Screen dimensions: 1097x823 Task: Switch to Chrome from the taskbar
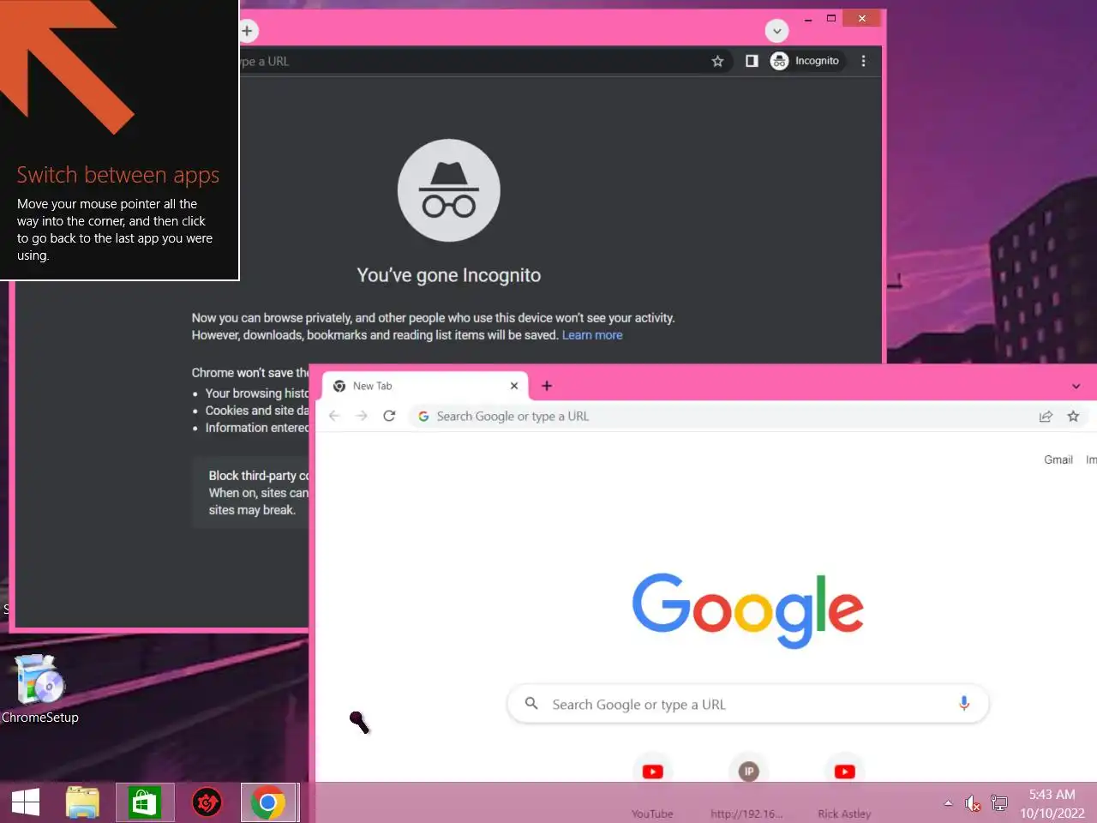[268, 803]
